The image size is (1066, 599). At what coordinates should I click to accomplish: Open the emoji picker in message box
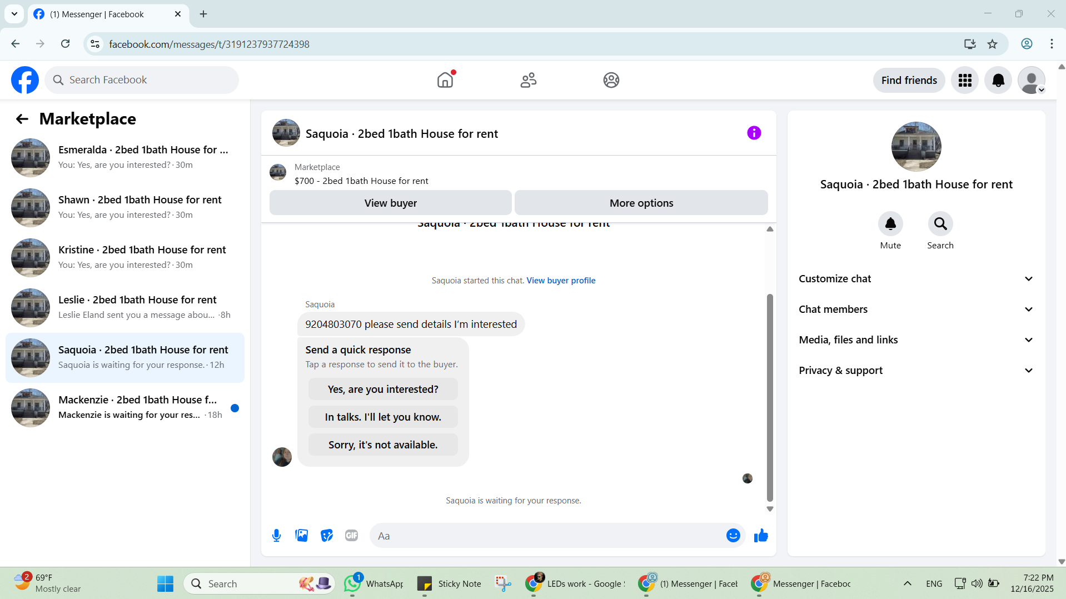tap(733, 536)
